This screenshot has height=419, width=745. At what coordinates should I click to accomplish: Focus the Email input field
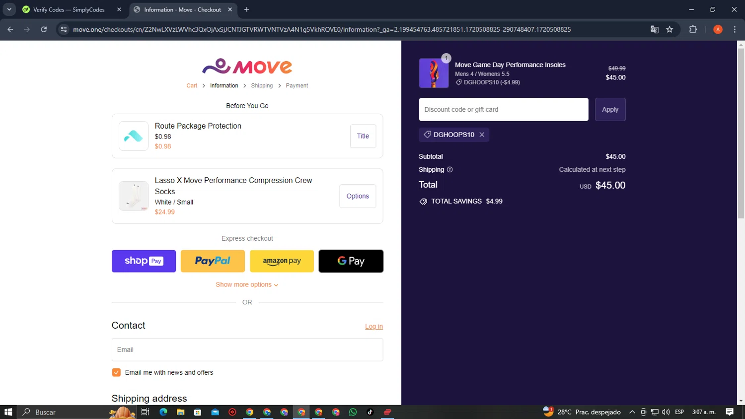pos(247,350)
